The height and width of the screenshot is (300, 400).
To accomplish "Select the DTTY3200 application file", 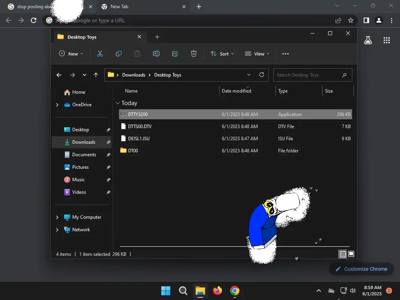I will [235, 114].
